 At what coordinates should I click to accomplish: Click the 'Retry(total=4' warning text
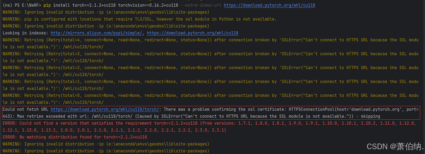64,40
